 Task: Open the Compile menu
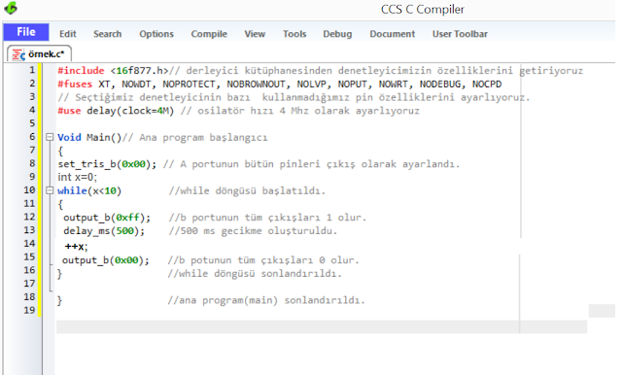tap(209, 34)
